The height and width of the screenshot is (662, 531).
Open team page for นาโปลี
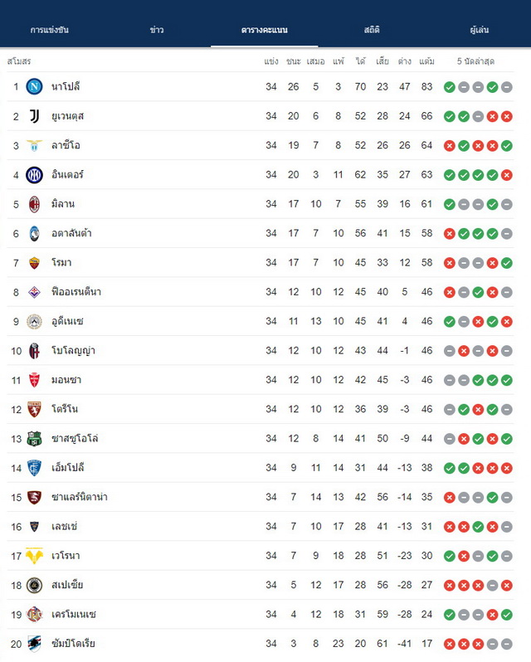point(66,86)
